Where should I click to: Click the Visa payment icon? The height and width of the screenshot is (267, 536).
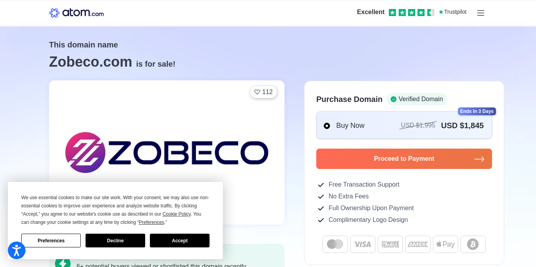pos(363,244)
